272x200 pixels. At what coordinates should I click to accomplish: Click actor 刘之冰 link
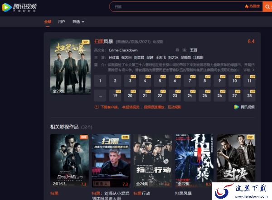point(173,57)
